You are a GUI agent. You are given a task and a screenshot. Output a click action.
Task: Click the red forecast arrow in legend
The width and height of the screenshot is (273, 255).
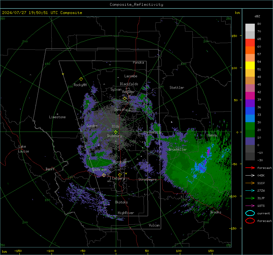(x=250, y=168)
